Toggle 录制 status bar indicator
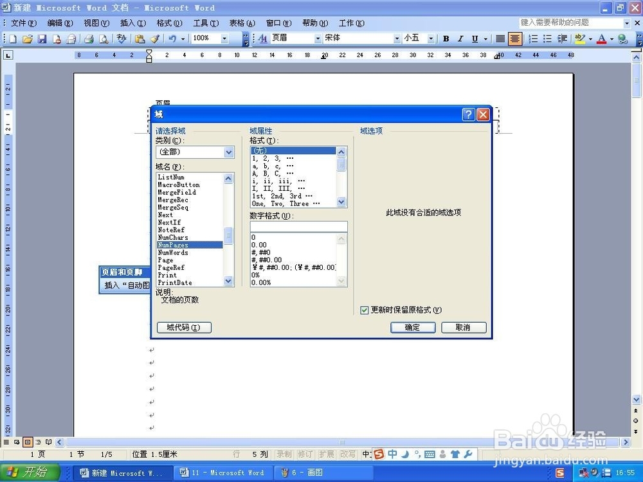The width and height of the screenshot is (643, 482). (x=284, y=454)
